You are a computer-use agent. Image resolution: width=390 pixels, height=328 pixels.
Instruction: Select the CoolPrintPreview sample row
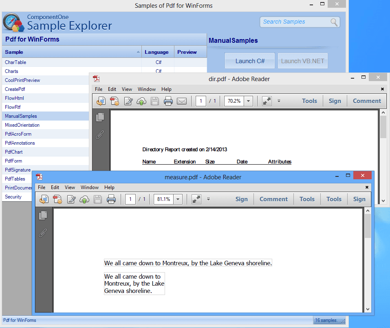[46, 80]
